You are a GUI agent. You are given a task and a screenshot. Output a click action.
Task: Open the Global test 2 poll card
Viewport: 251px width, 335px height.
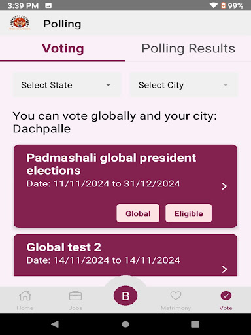125,255
